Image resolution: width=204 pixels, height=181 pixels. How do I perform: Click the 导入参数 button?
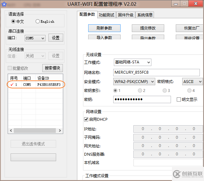(104, 37)
